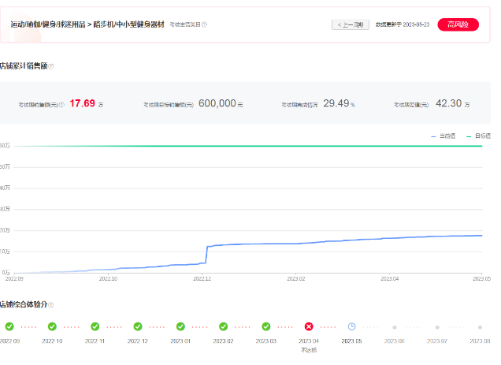
Task: Click the red 高风险 risk badge
Action: (458, 24)
